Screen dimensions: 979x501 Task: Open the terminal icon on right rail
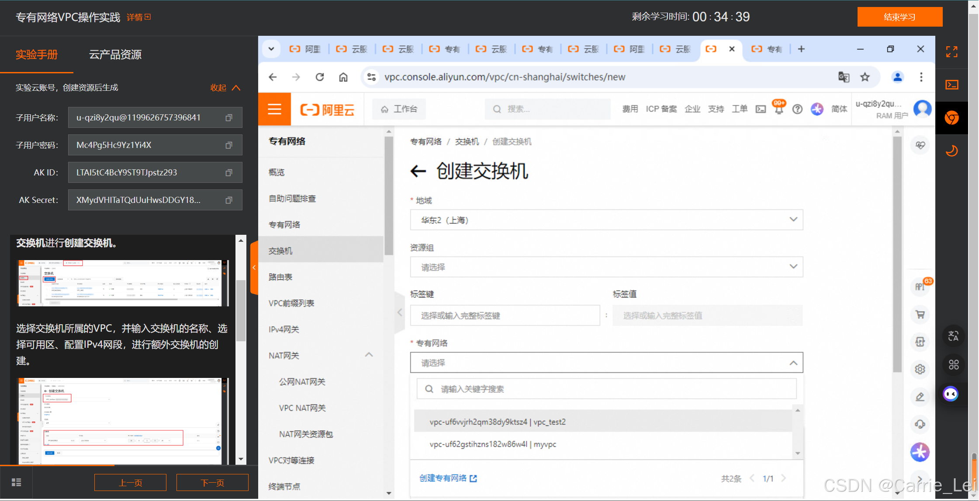[952, 85]
